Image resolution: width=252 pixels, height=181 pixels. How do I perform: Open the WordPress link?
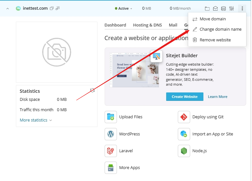pyautogui.click(x=129, y=134)
